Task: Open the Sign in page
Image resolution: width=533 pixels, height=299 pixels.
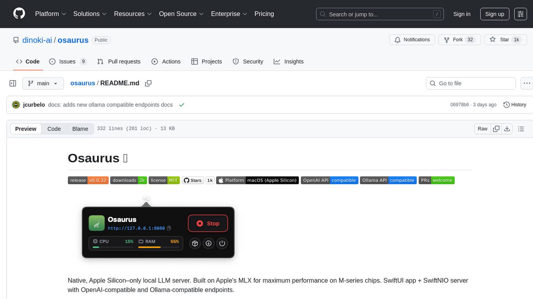Action: point(462,14)
